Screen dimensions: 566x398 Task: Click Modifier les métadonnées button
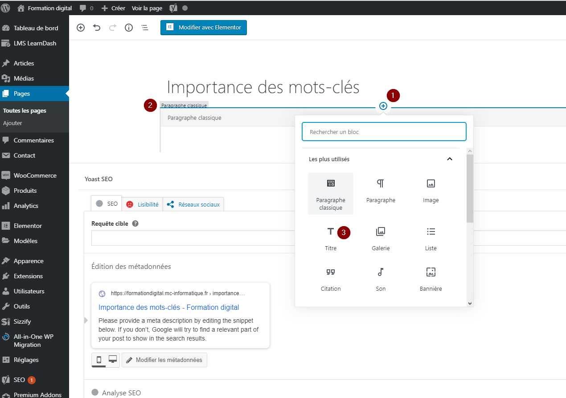pyautogui.click(x=164, y=360)
